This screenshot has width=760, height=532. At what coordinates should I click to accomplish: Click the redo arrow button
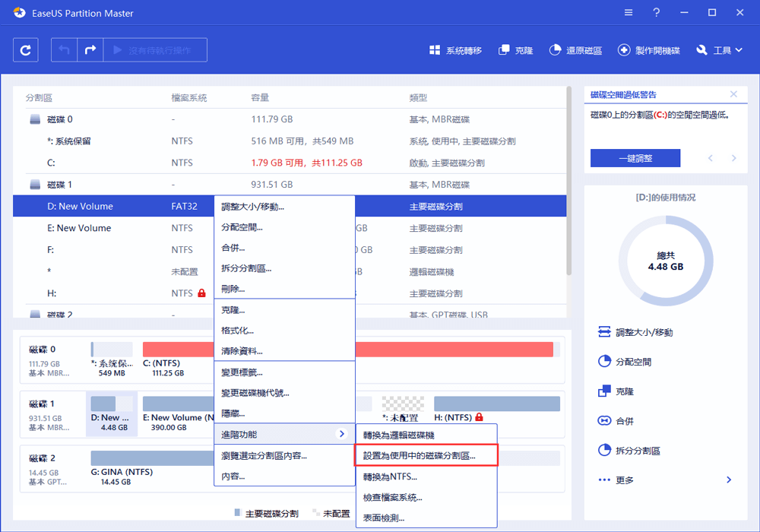pos(90,50)
